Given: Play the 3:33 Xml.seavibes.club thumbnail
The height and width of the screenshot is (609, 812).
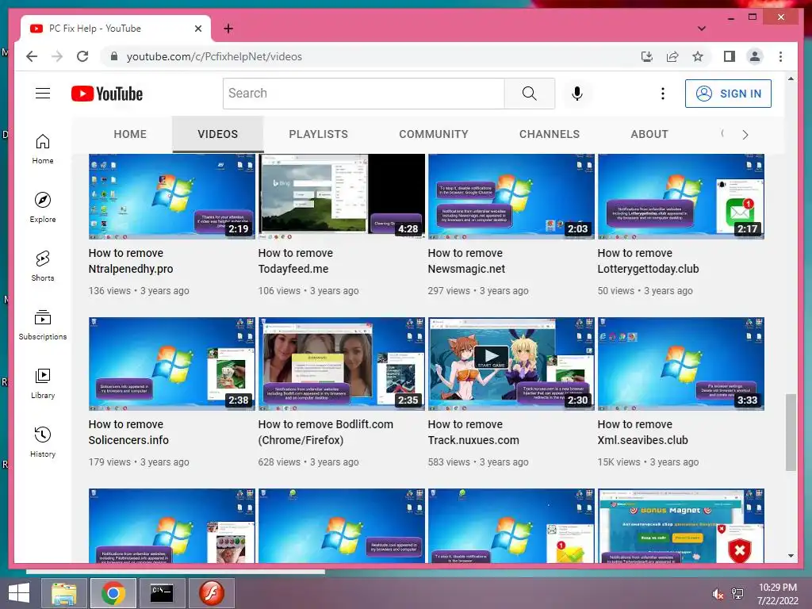Looking at the screenshot, I should [681, 363].
